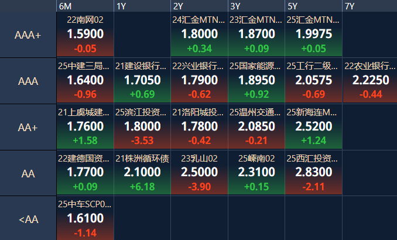Select the 6M tenor column header

point(65,6)
